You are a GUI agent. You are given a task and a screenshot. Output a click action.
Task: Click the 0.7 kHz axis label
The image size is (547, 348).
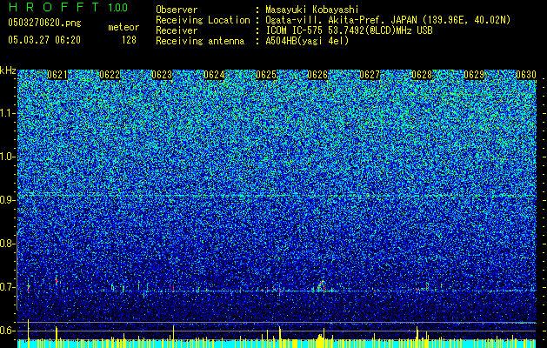7,287
